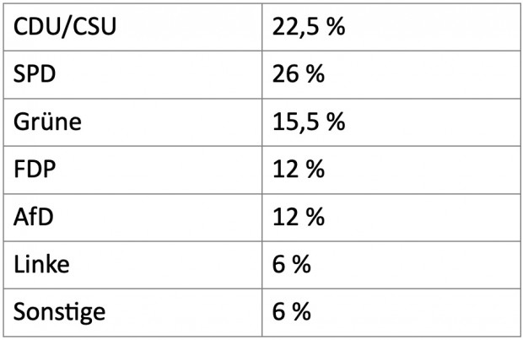Click the CDU/CSU party name cell
Viewport: 523px width, 340px height.
[132, 27]
